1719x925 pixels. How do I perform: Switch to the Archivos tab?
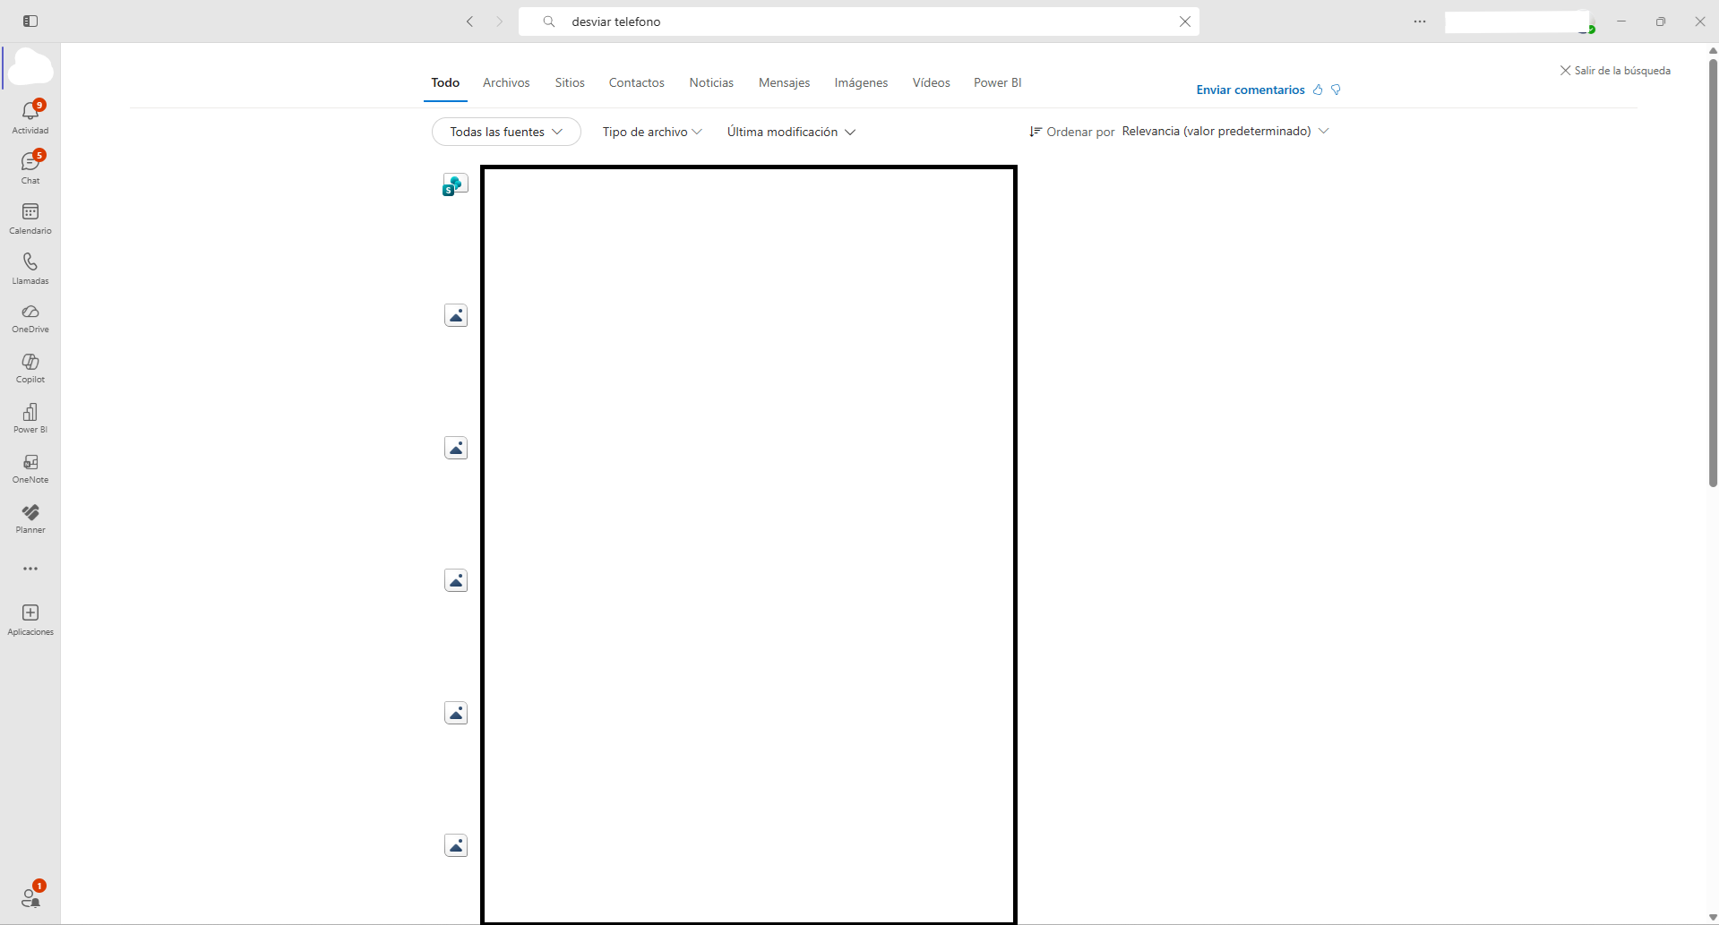[506, 82]
